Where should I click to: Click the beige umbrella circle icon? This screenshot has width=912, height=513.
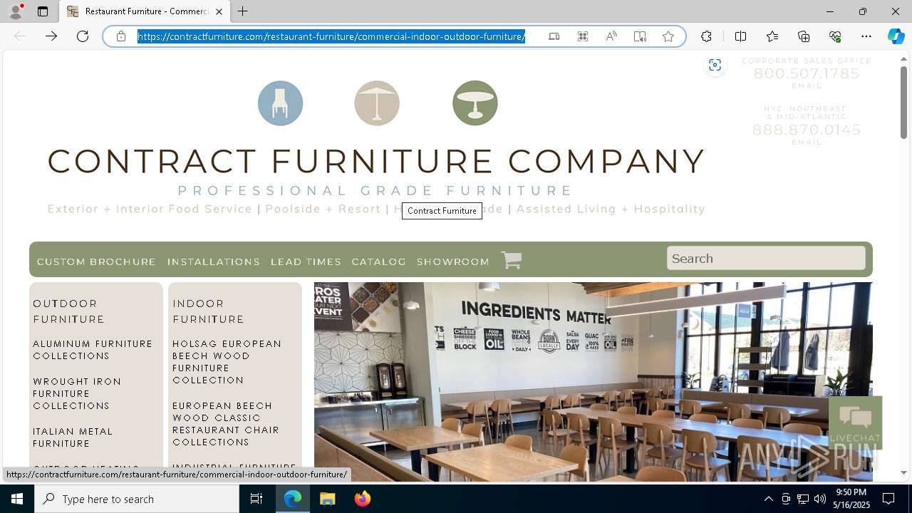click(377, 103)
